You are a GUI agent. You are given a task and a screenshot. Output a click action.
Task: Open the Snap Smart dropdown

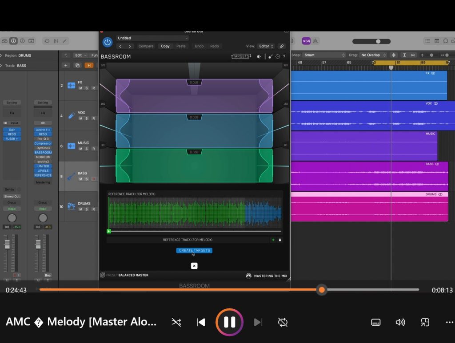coord(324,55)
